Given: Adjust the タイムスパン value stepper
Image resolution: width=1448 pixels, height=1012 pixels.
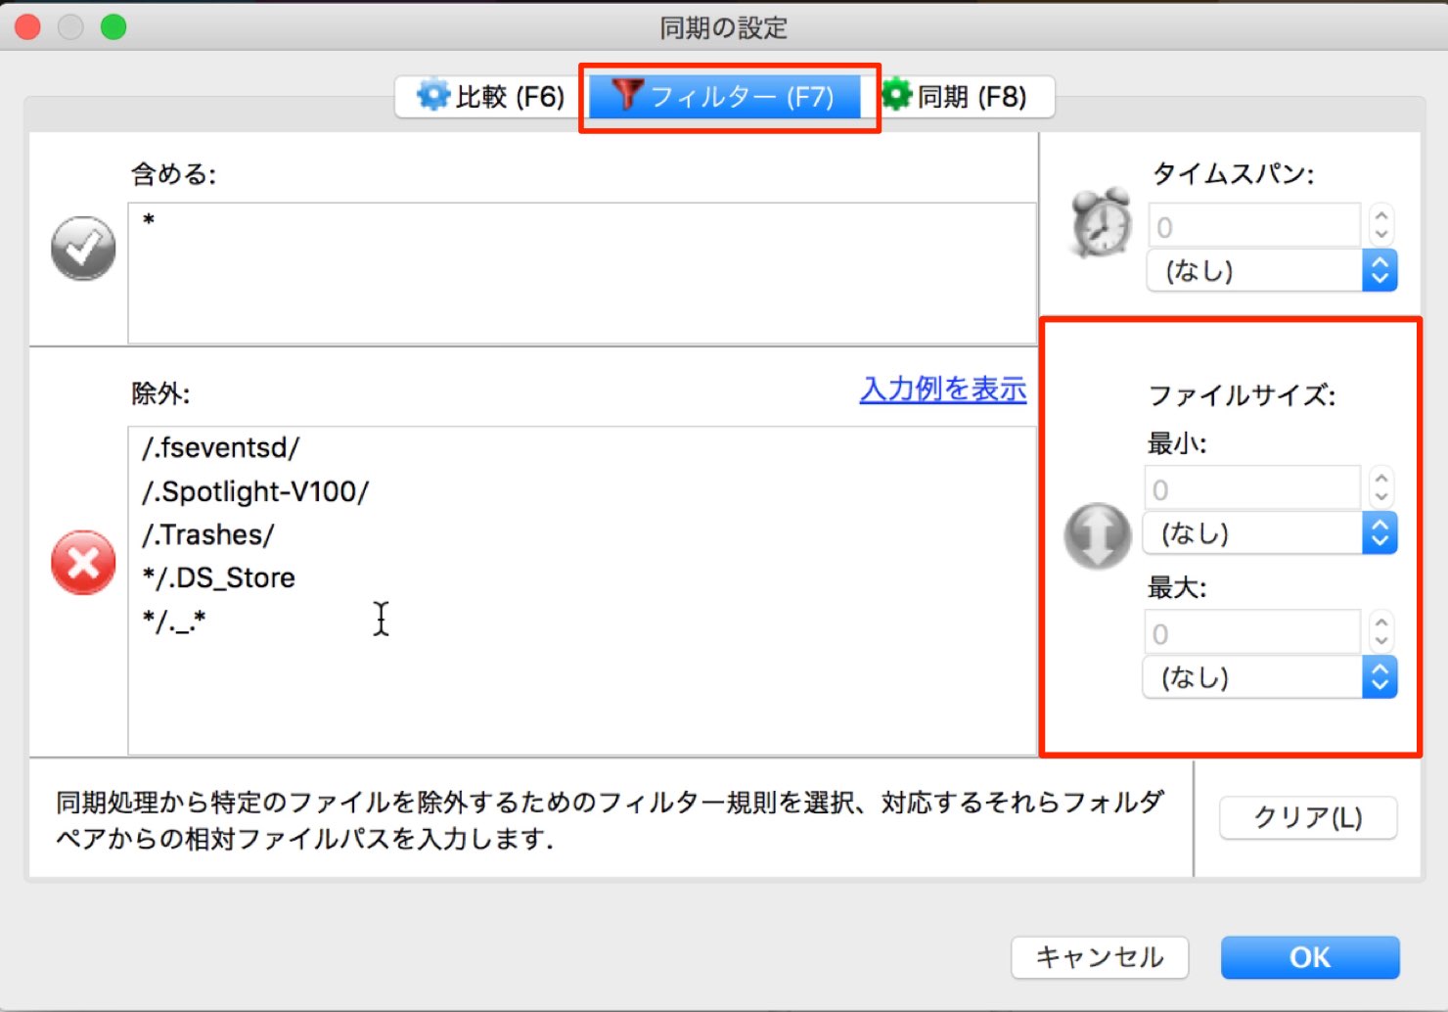Looking at the screenshot, I should coord(1381,225).
